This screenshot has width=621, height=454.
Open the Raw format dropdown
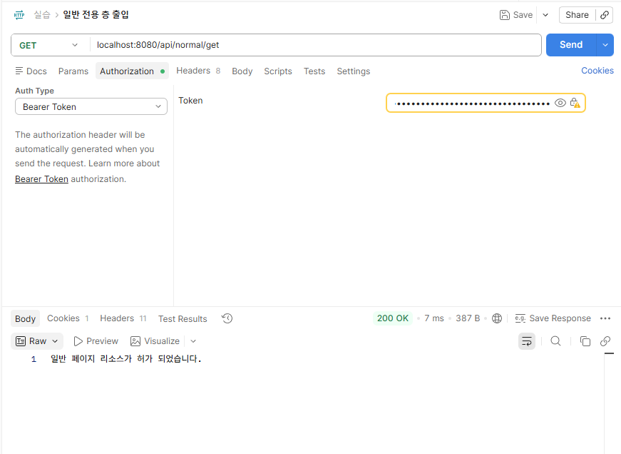point(37,341)
